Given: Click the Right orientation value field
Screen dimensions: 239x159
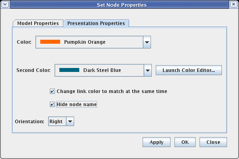Looking at the screenshot, I should 56,121.
